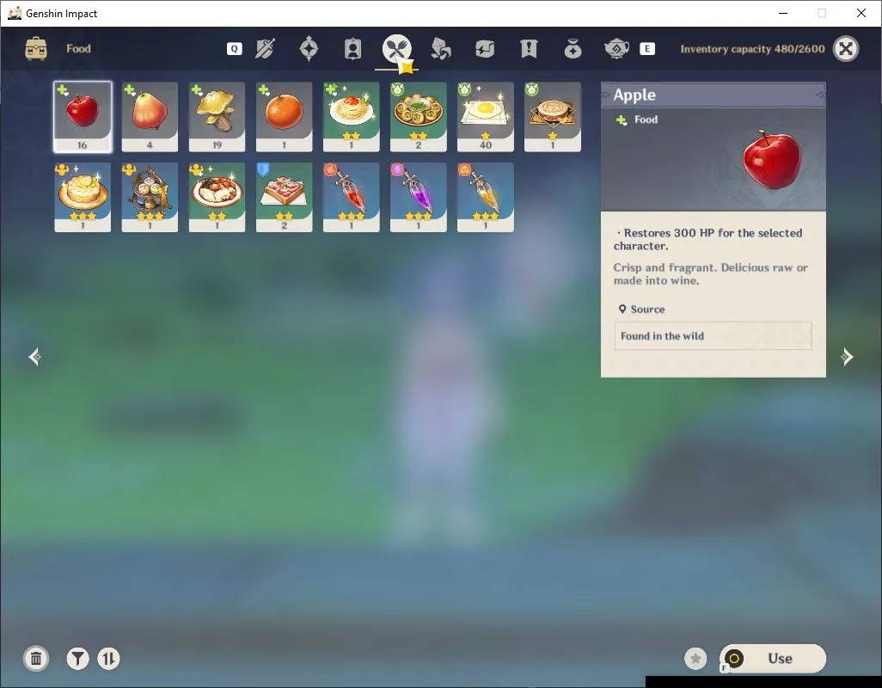Click the Use button

click(x=773, y=658)
